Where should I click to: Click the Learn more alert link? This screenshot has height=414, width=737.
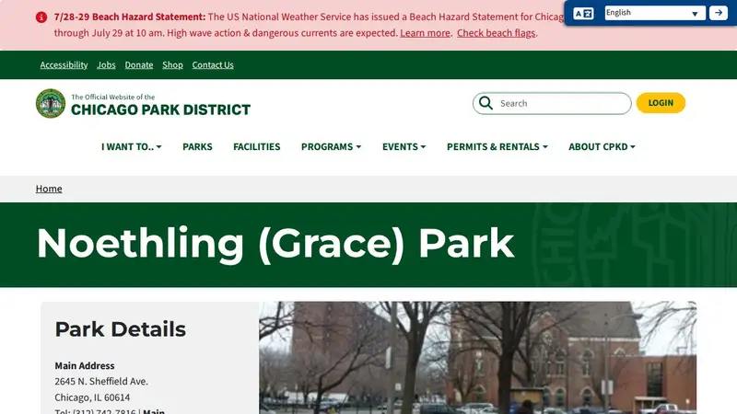(425, 33)
